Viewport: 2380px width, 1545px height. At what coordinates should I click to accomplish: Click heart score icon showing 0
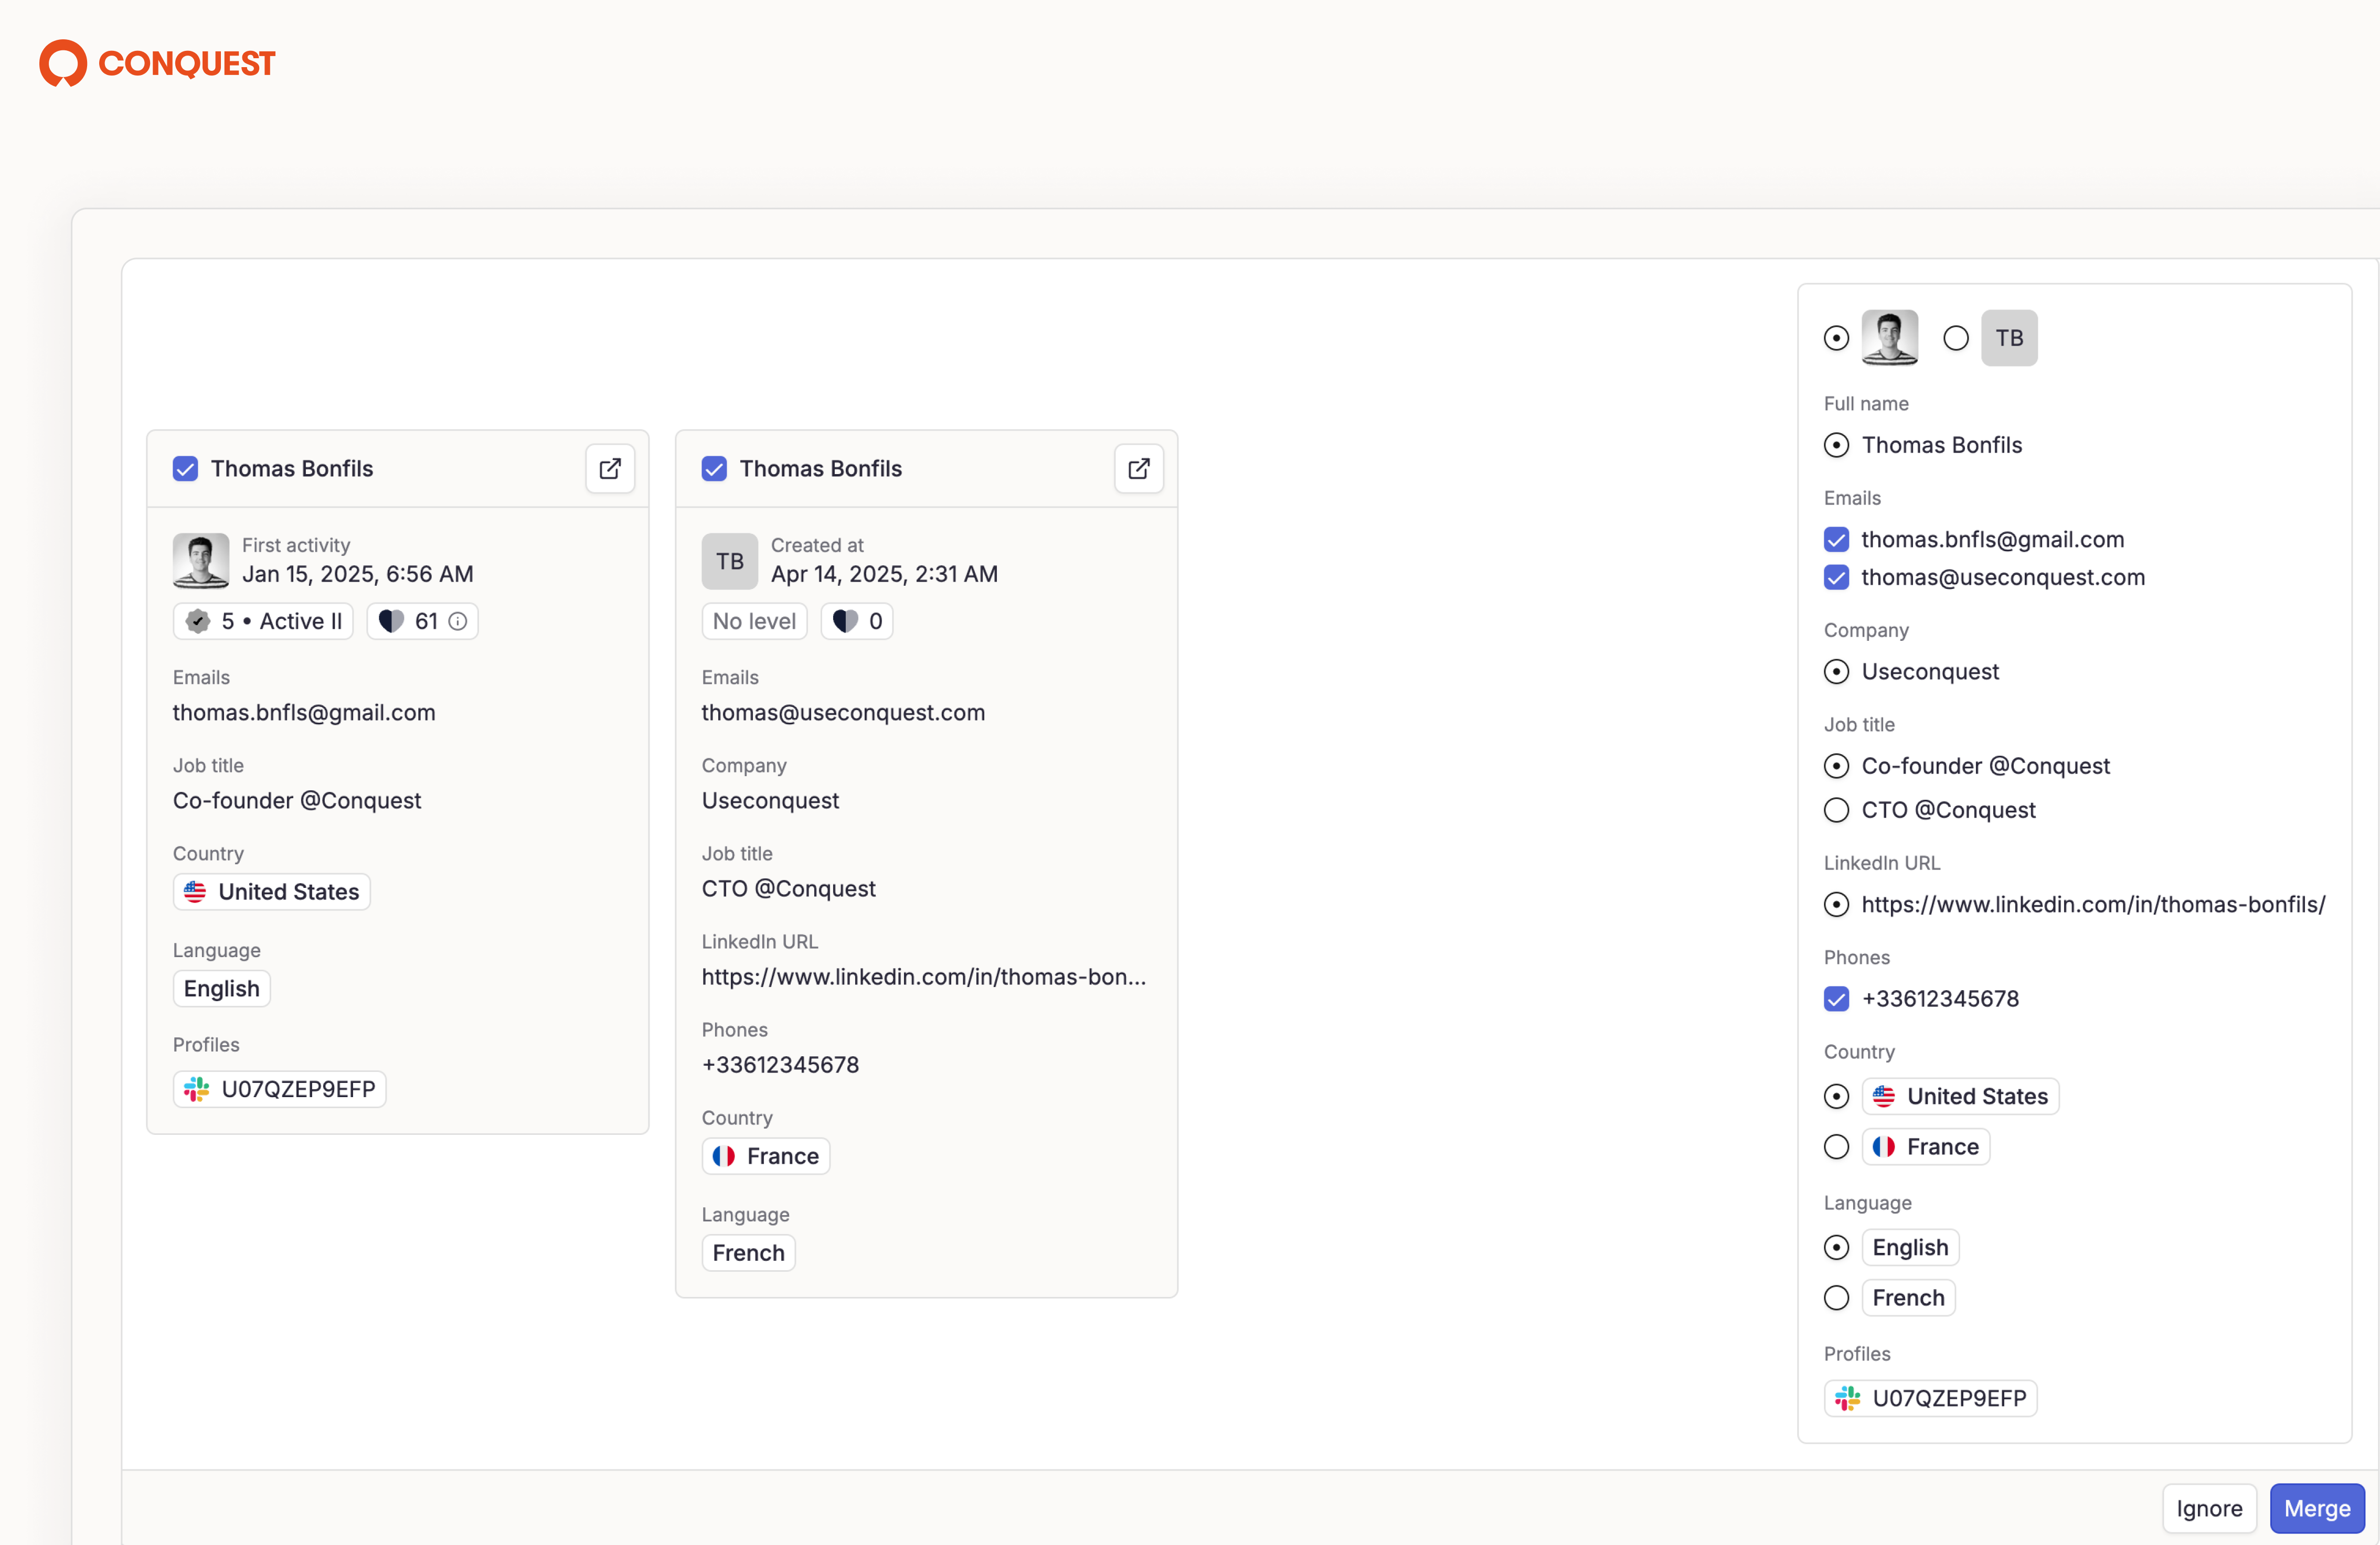(845, 621)
